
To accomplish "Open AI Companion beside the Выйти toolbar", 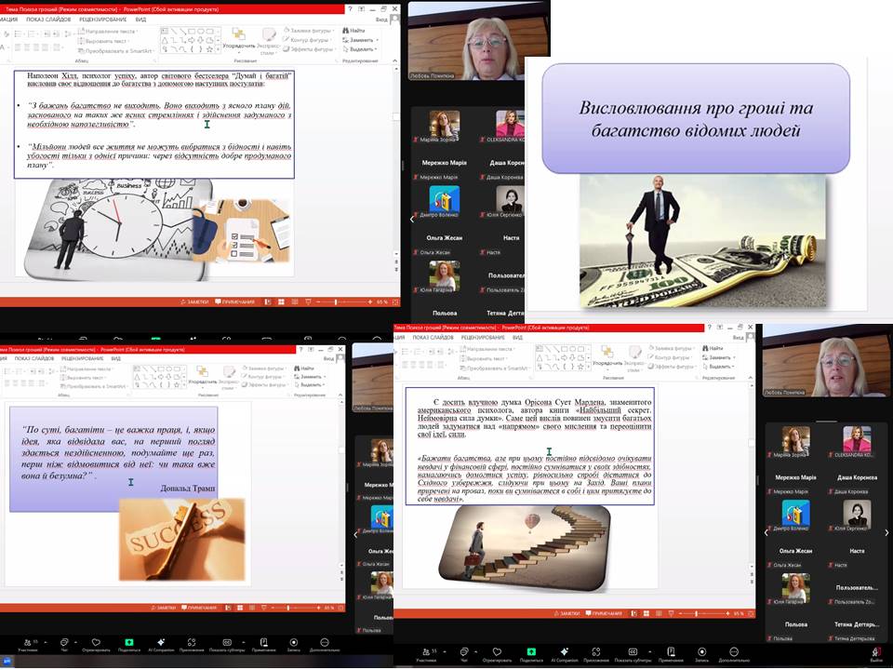I will pyautogui.click(x=564, y=652).
